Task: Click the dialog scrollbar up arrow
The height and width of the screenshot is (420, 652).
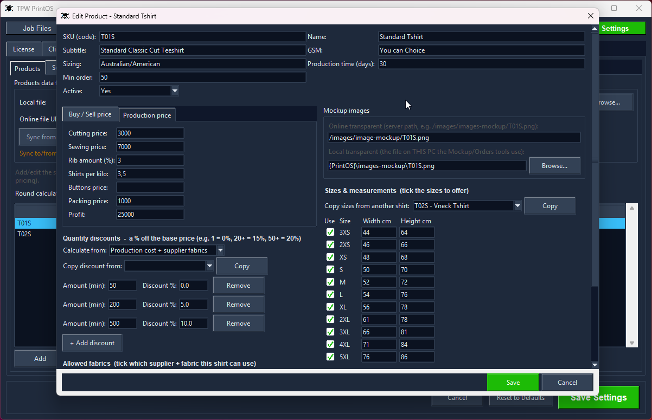Action: coord(595,29)
